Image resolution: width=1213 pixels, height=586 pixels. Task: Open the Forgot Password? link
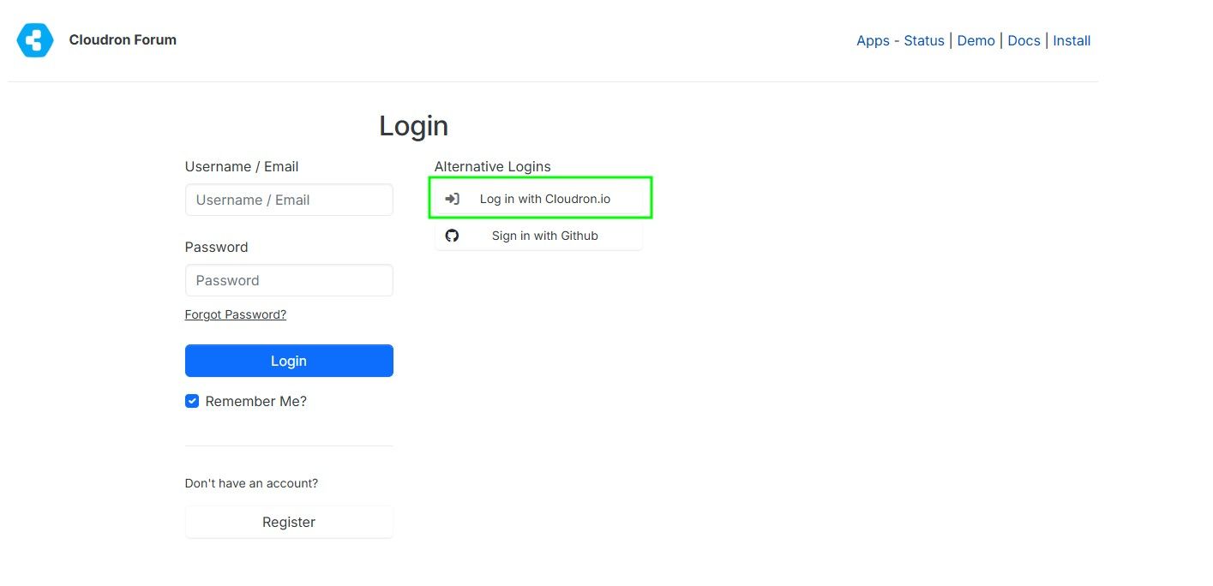pos(235,314)
